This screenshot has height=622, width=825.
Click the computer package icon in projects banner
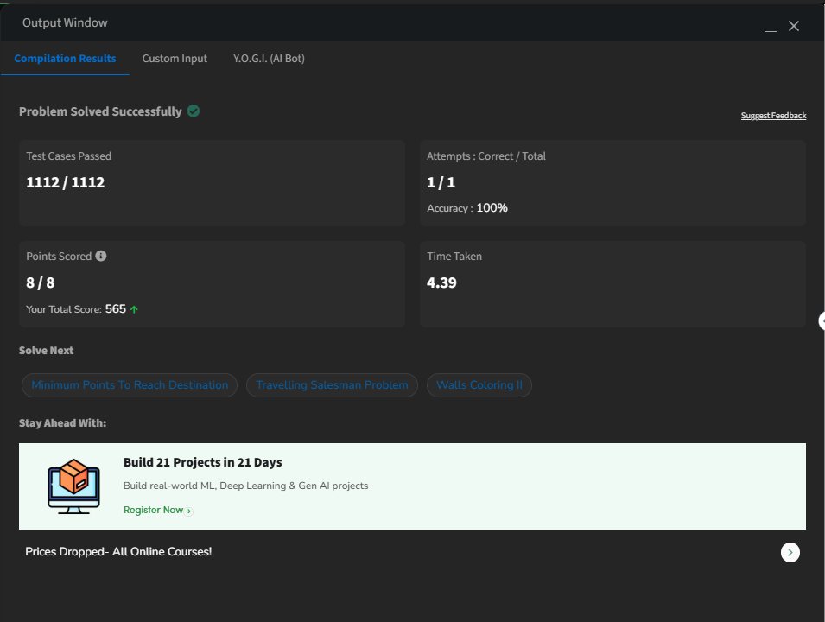(73, 486)
